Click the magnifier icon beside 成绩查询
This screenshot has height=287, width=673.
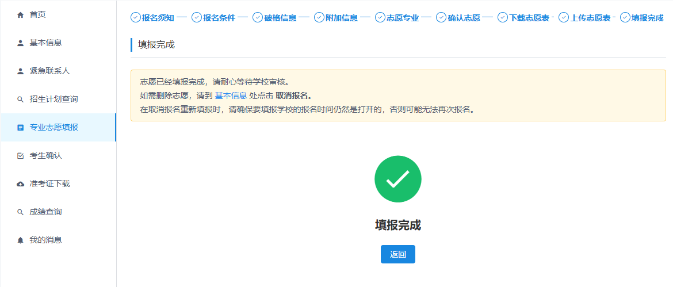point(21,212)
